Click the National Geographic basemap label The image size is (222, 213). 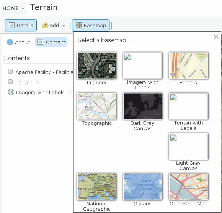[x=97, y=206]
